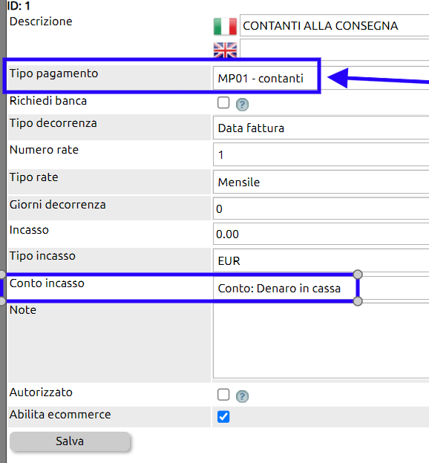Image resolution: width=429 pixels, height=463 pixels.
Task: Tick the Autorizzato checkbox
Action: pos(223,395)
